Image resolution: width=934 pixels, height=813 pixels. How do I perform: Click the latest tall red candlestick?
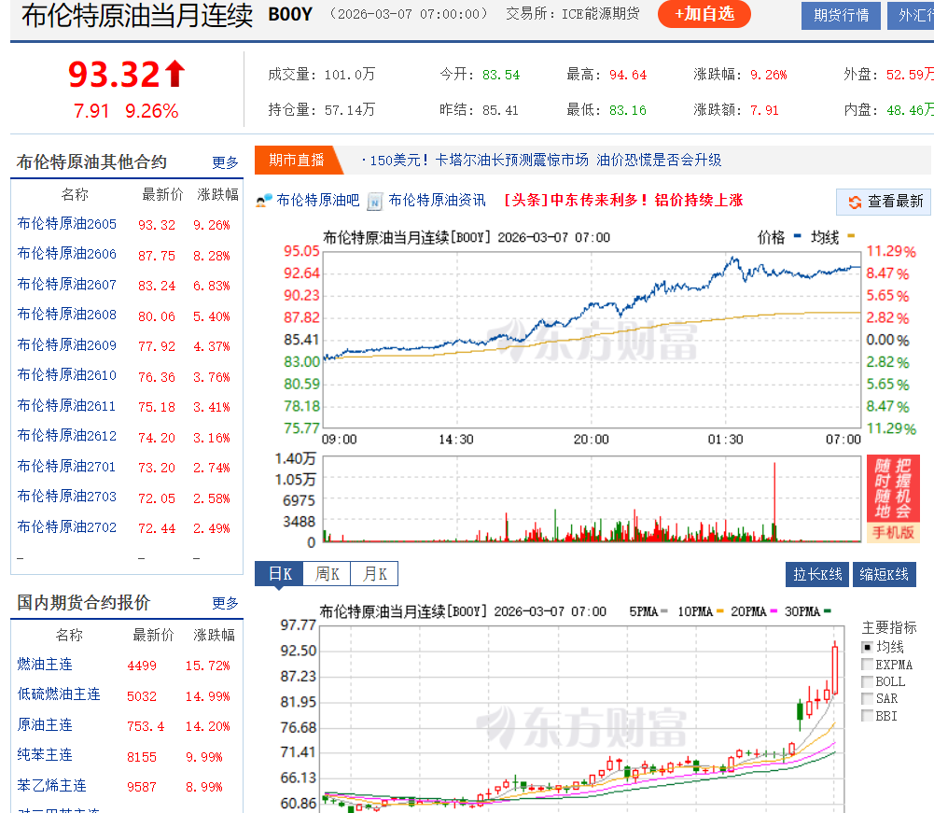[x=835, y=668]
